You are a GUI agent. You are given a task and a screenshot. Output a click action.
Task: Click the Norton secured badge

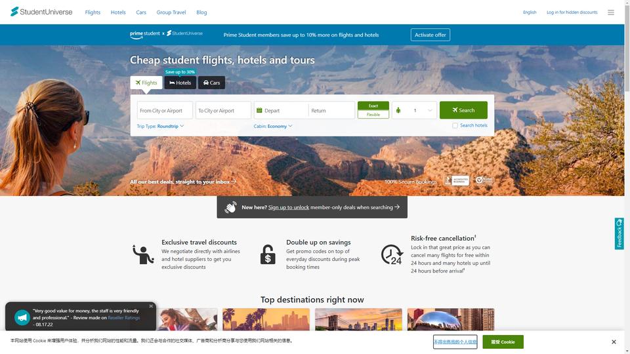pos(484,181)
